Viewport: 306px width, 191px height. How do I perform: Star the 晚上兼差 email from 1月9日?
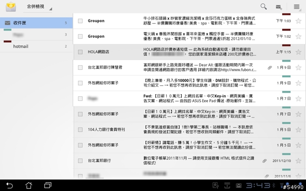[298, 83]
